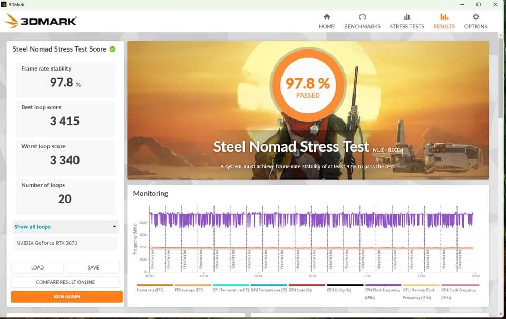
Task: Go to the HOME page
Action: pos(327,21)
